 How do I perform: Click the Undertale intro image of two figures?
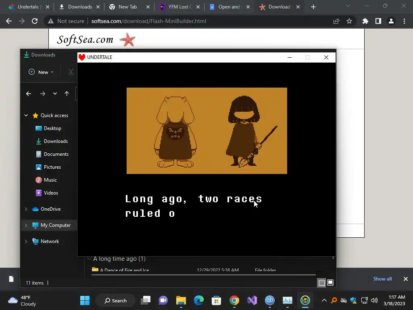click(207, 131)
